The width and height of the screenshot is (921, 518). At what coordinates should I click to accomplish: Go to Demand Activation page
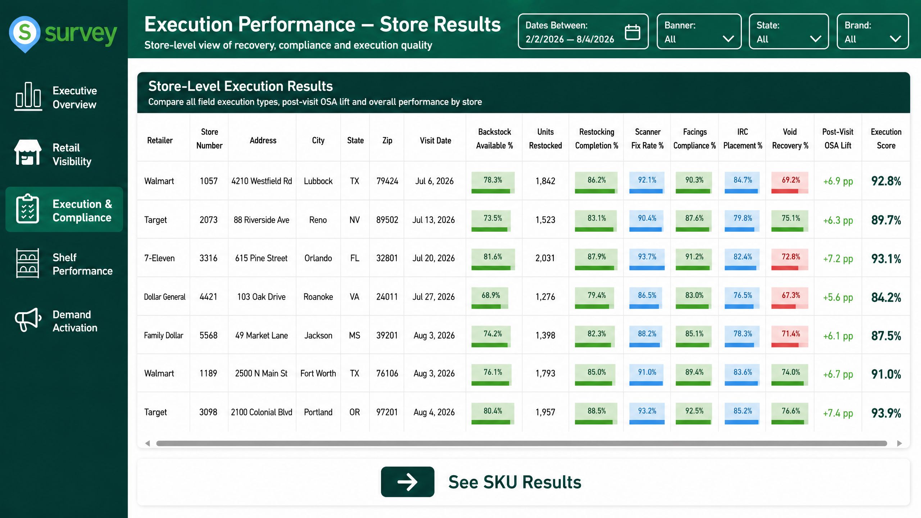click(64, 321)
